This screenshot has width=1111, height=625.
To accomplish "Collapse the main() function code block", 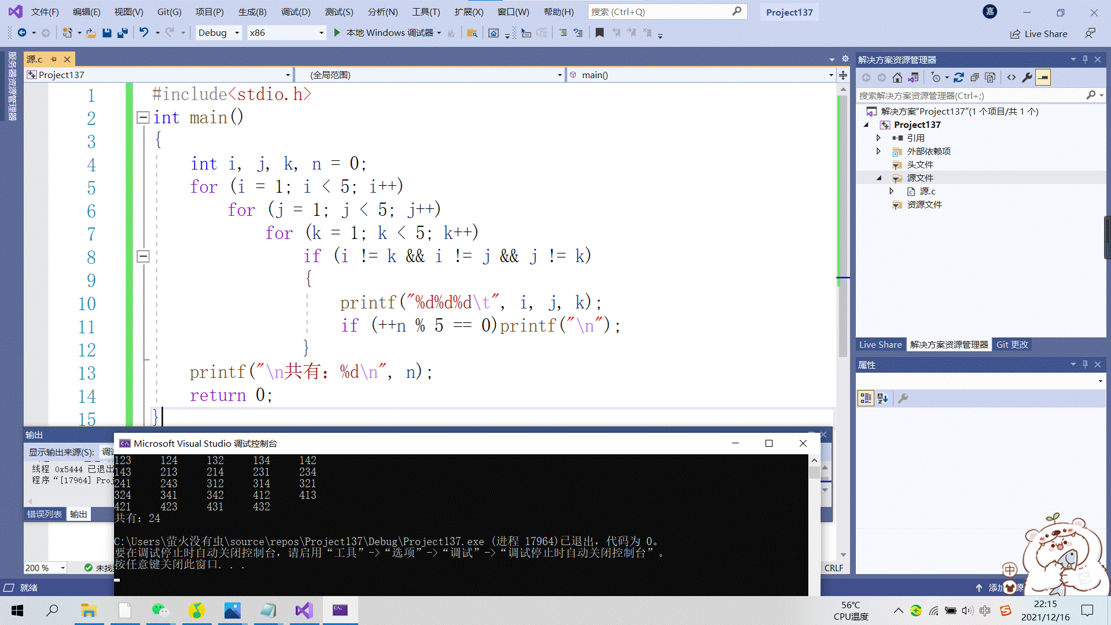I will coord(143,117).
